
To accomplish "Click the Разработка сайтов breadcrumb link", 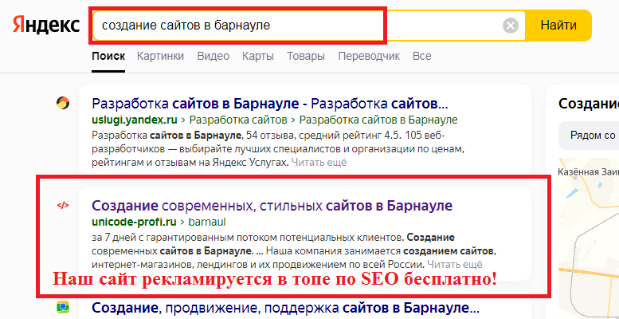I will coord(238,120).
